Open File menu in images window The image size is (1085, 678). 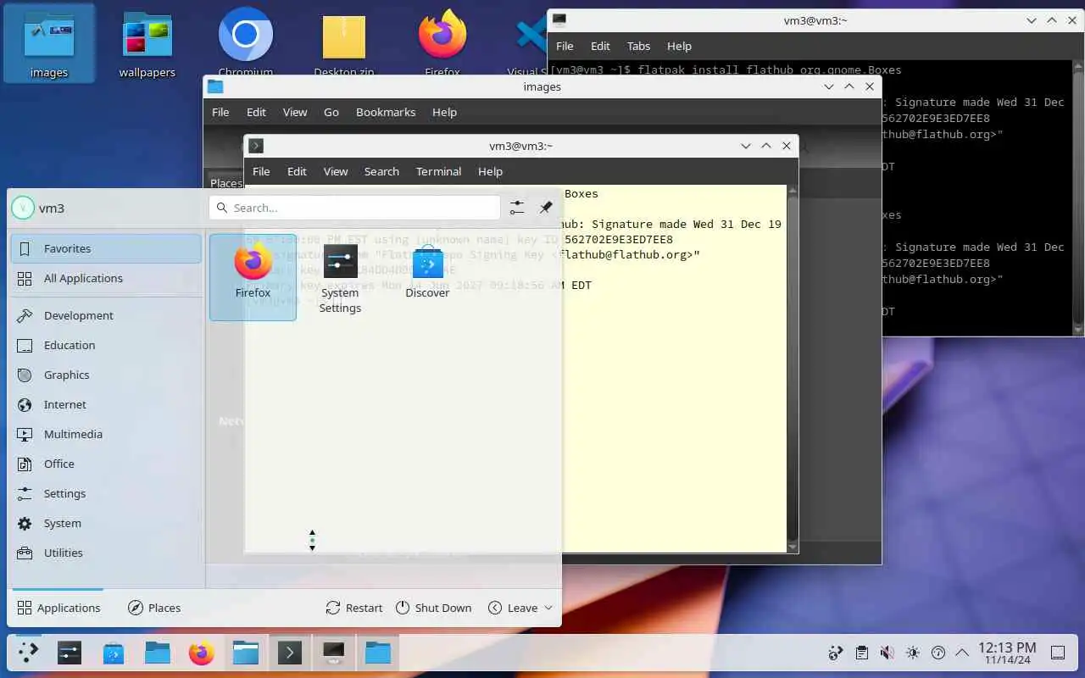coord(220,112)
